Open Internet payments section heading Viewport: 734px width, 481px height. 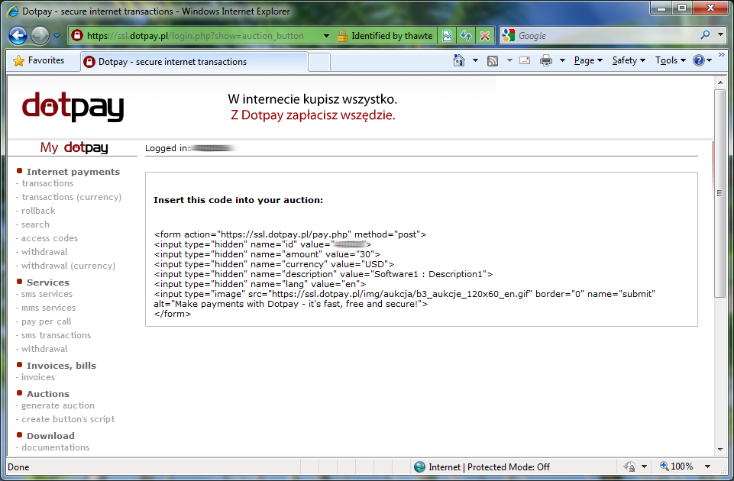point(73,172)
